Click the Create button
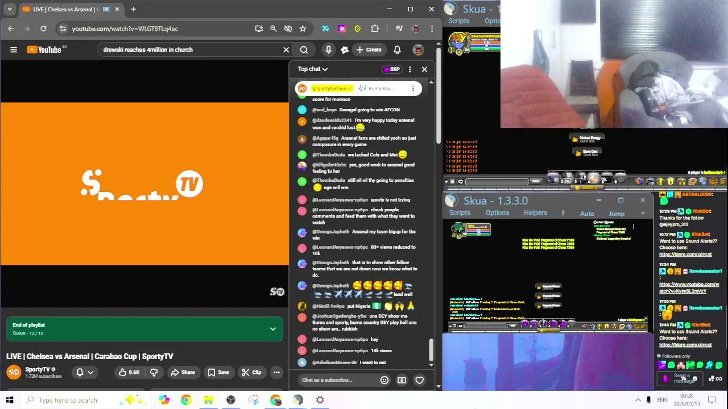The width and height of the screenshot is (728, 409). click(369, 50)
